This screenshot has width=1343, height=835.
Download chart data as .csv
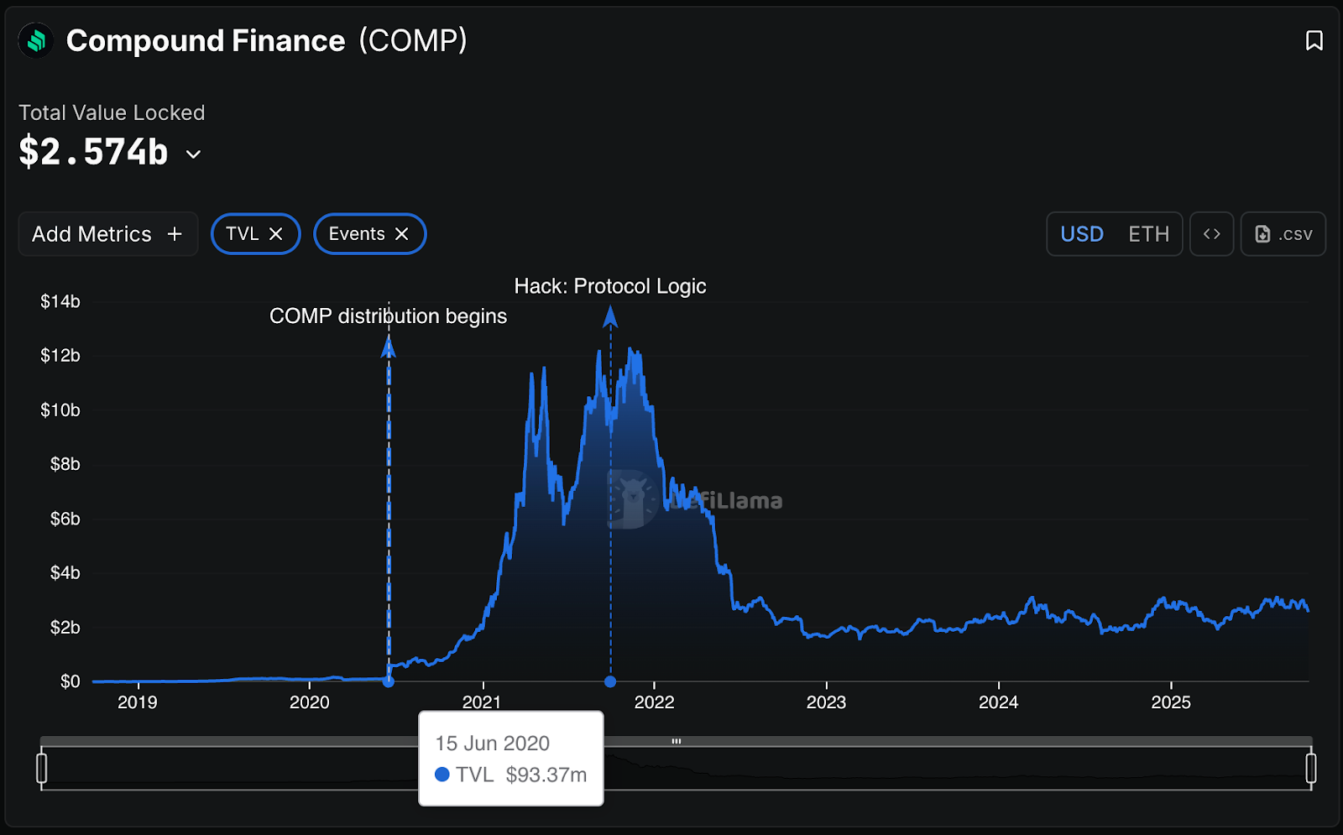click(x=1283, y=234)
